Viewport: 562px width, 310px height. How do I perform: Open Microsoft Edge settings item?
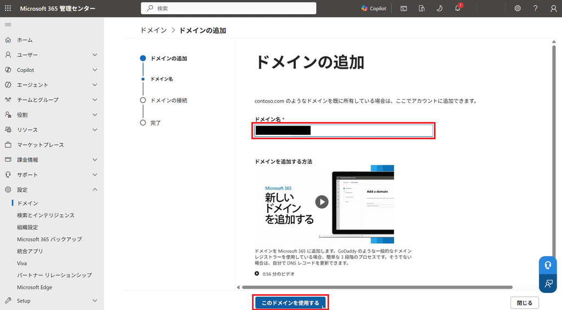(35, 287)
